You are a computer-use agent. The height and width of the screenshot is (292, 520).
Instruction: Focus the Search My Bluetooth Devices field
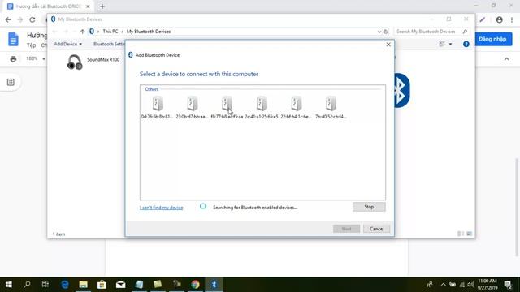431,32
